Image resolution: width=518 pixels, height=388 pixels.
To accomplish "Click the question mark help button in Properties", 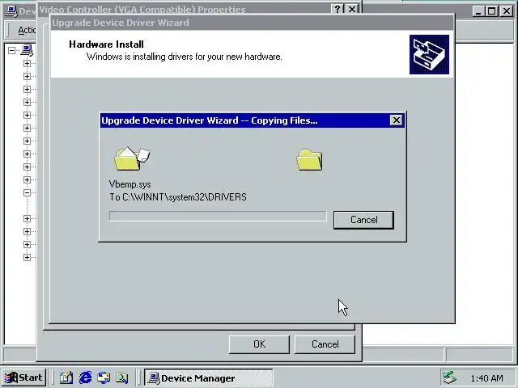I will tap(338, 9).
